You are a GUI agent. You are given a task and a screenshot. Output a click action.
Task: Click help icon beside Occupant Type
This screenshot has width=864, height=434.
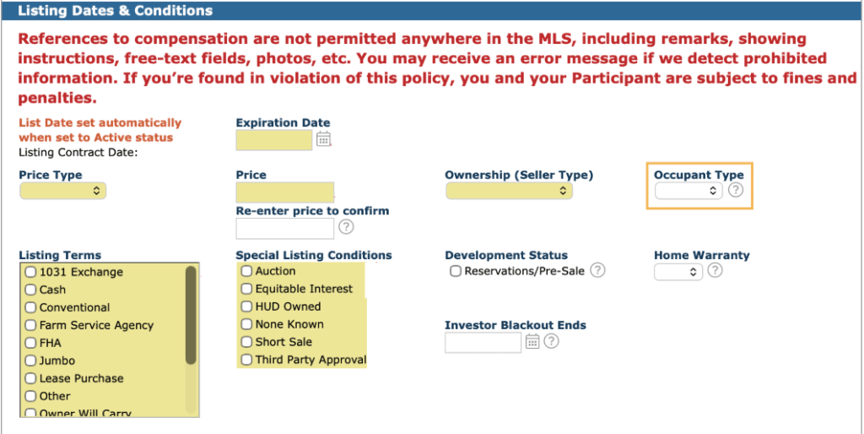[x=735, y=190]
